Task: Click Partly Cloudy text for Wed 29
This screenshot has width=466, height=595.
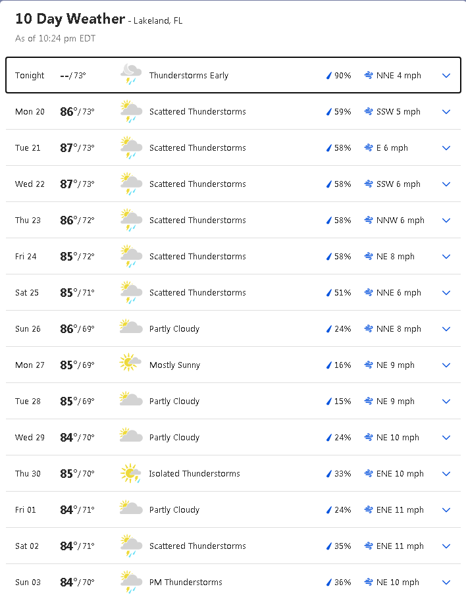Action: point(174,438)
